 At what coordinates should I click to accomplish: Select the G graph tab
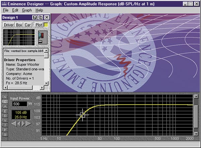tap(5, 135)
